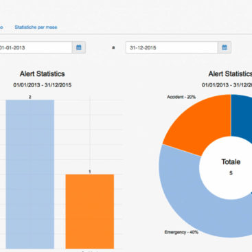The height and width of the screenshot is (252, 252).
Task: Click the value label 2 above blue bar
Action: (x=30, y=98)
